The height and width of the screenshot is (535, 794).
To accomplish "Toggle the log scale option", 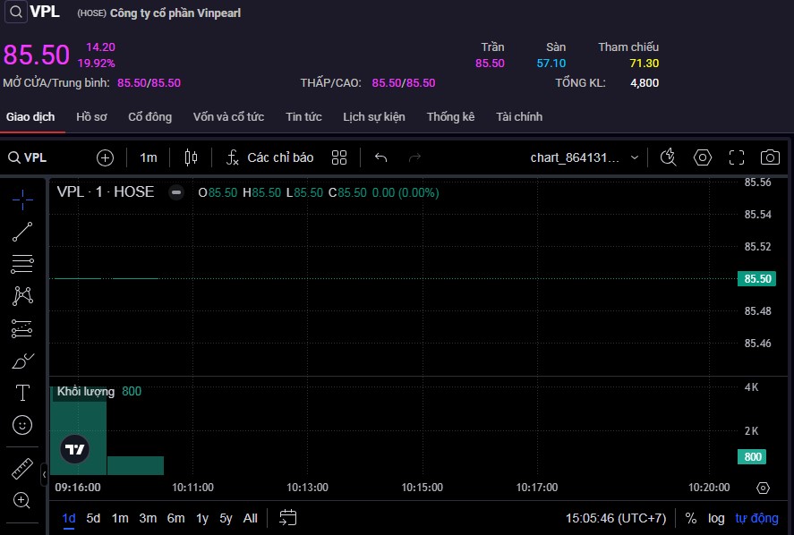I will coord(716,518).
